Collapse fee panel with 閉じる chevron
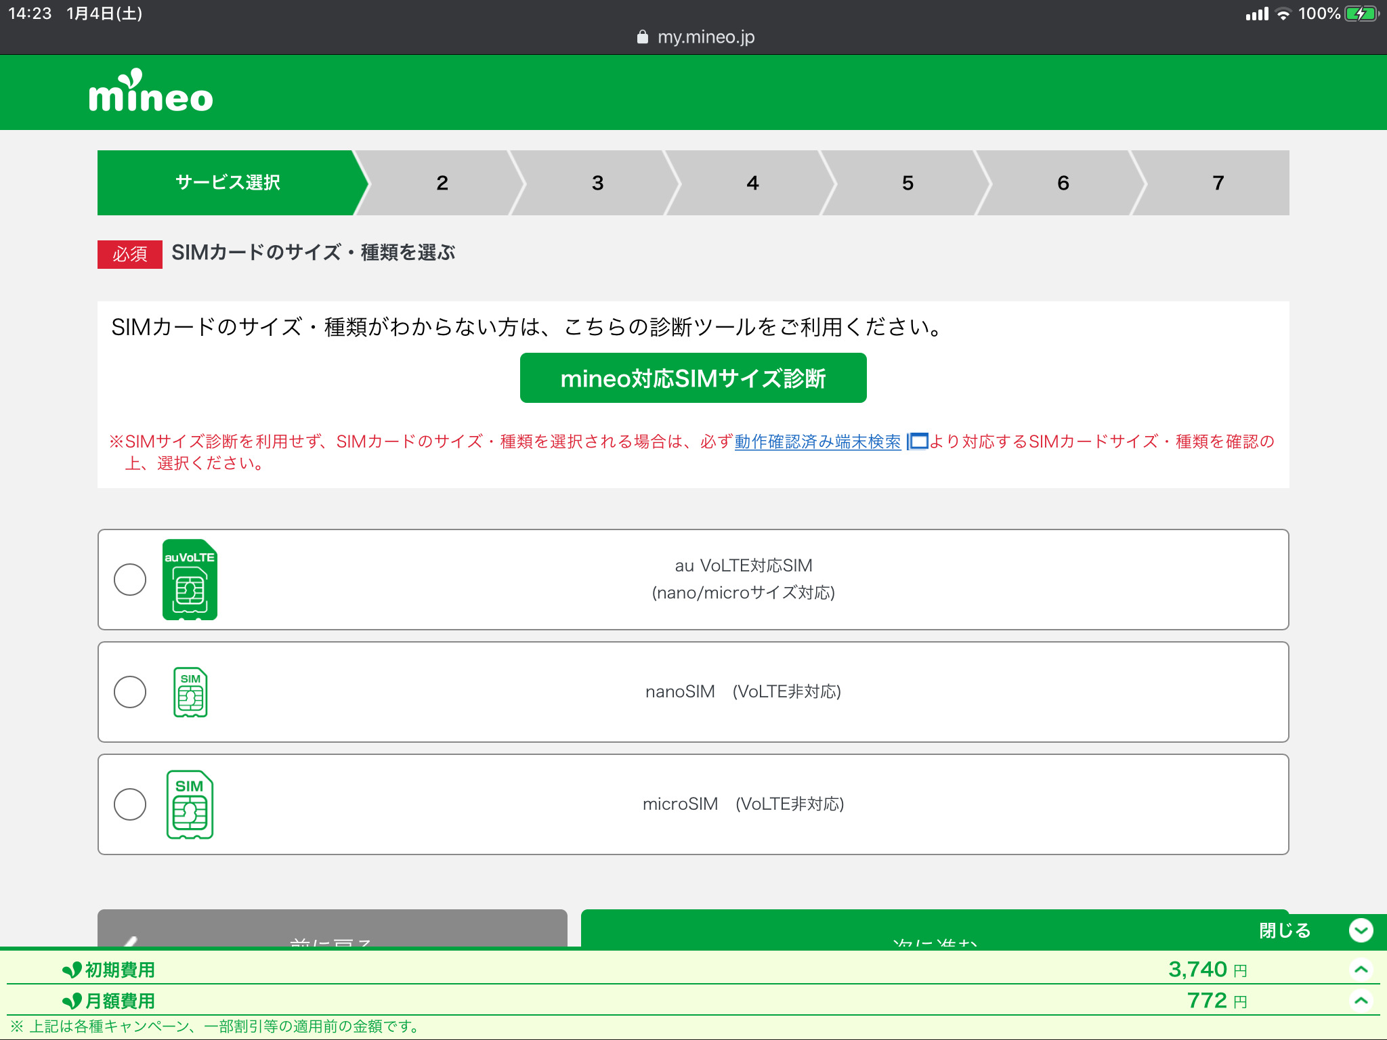The width and height of the screenshot is (1387, 1040). pos(1361,930)
